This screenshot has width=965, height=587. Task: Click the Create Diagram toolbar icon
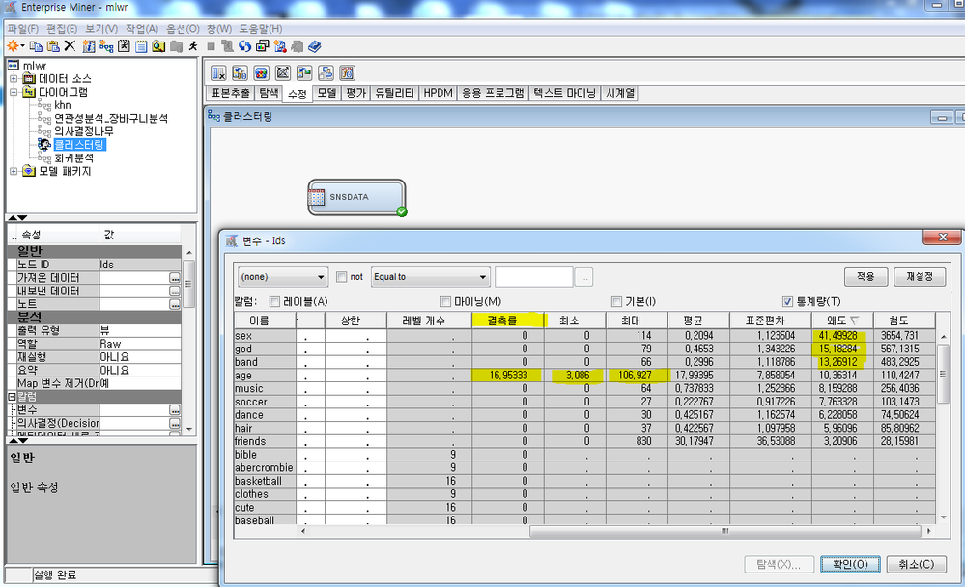pyautogui.click(x=106, y=46)
